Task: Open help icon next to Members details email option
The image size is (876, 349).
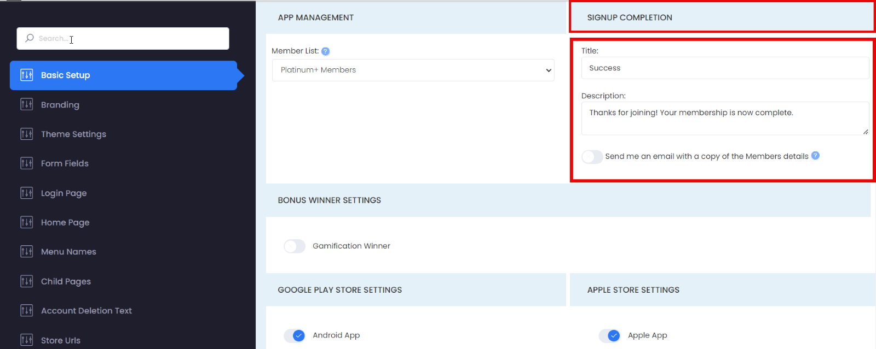Action: click(x=815, y=156)
